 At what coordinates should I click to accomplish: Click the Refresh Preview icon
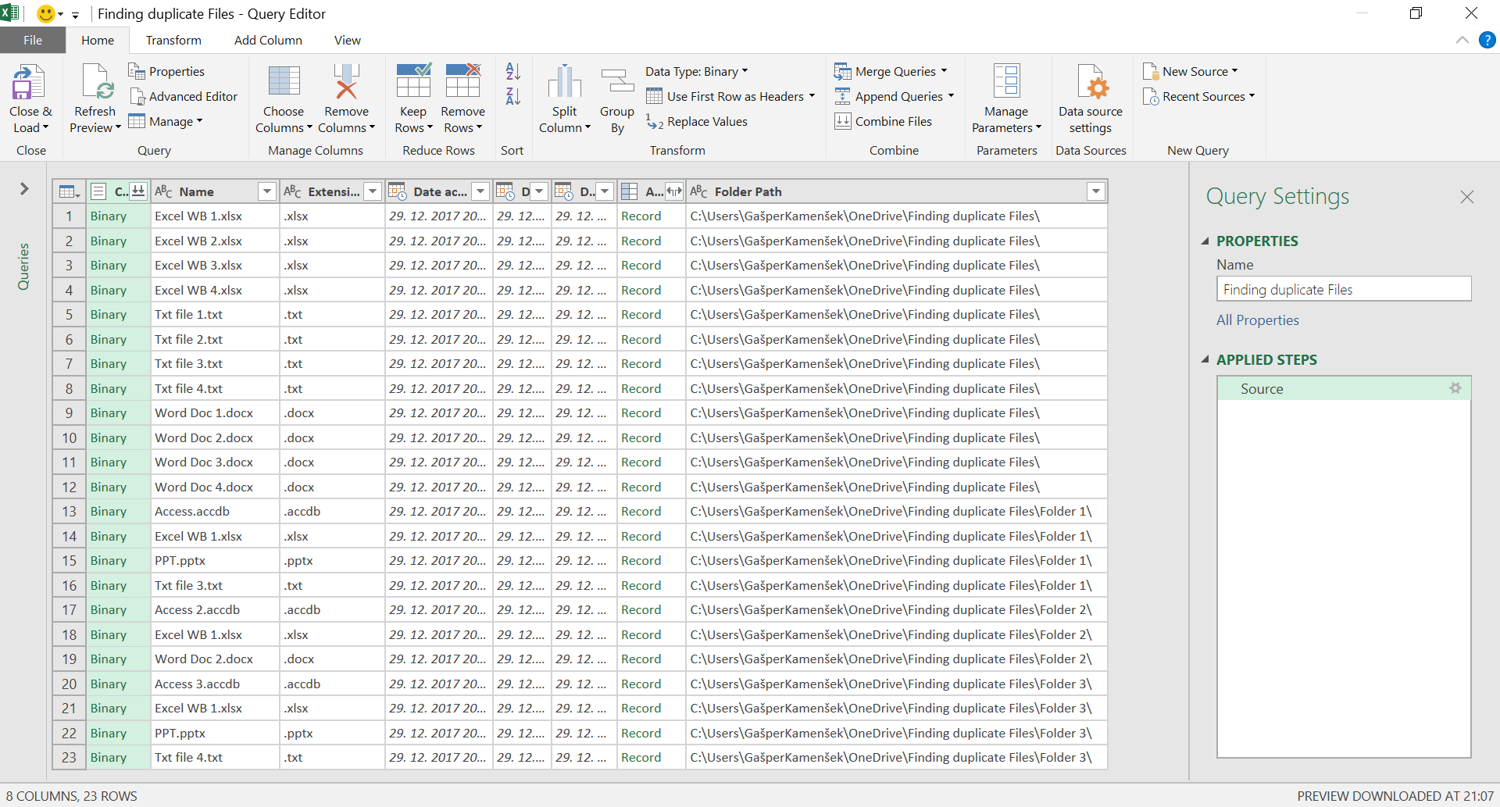[95, 82]
